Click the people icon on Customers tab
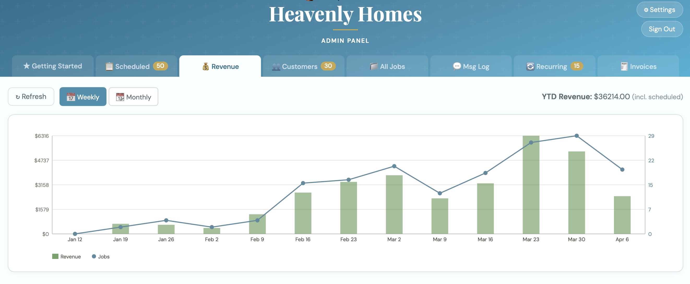690x284 pixels. [276, 66]
